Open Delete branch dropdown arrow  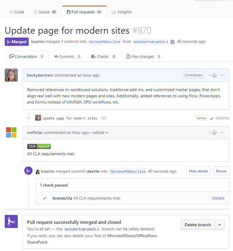(220, 225)
